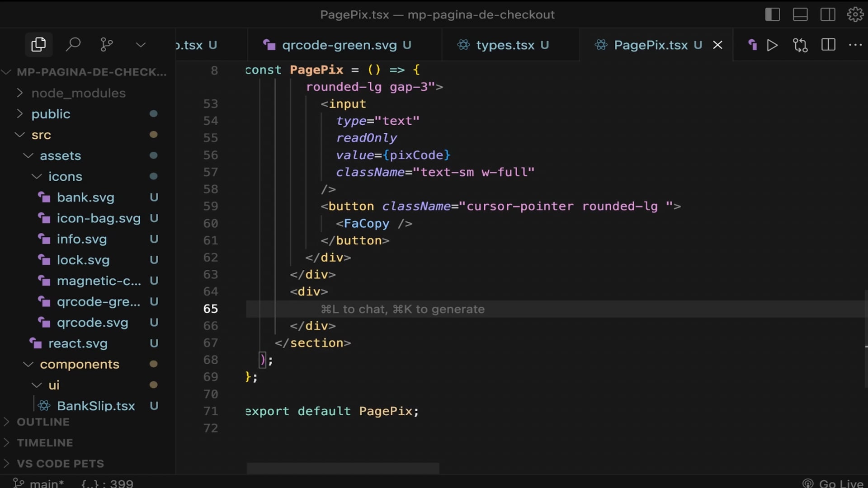Toggle the bottom panel visibility
This screenshot has height=488, width=868.
coord(800,14)
